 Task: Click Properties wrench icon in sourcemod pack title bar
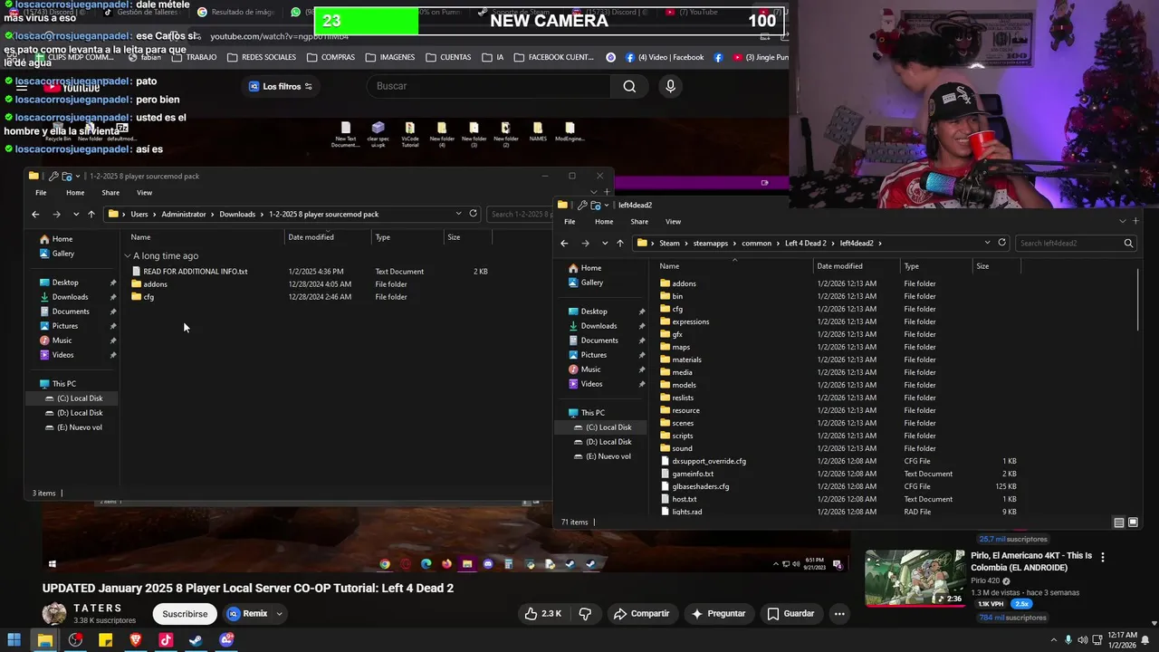click(53, 177)
